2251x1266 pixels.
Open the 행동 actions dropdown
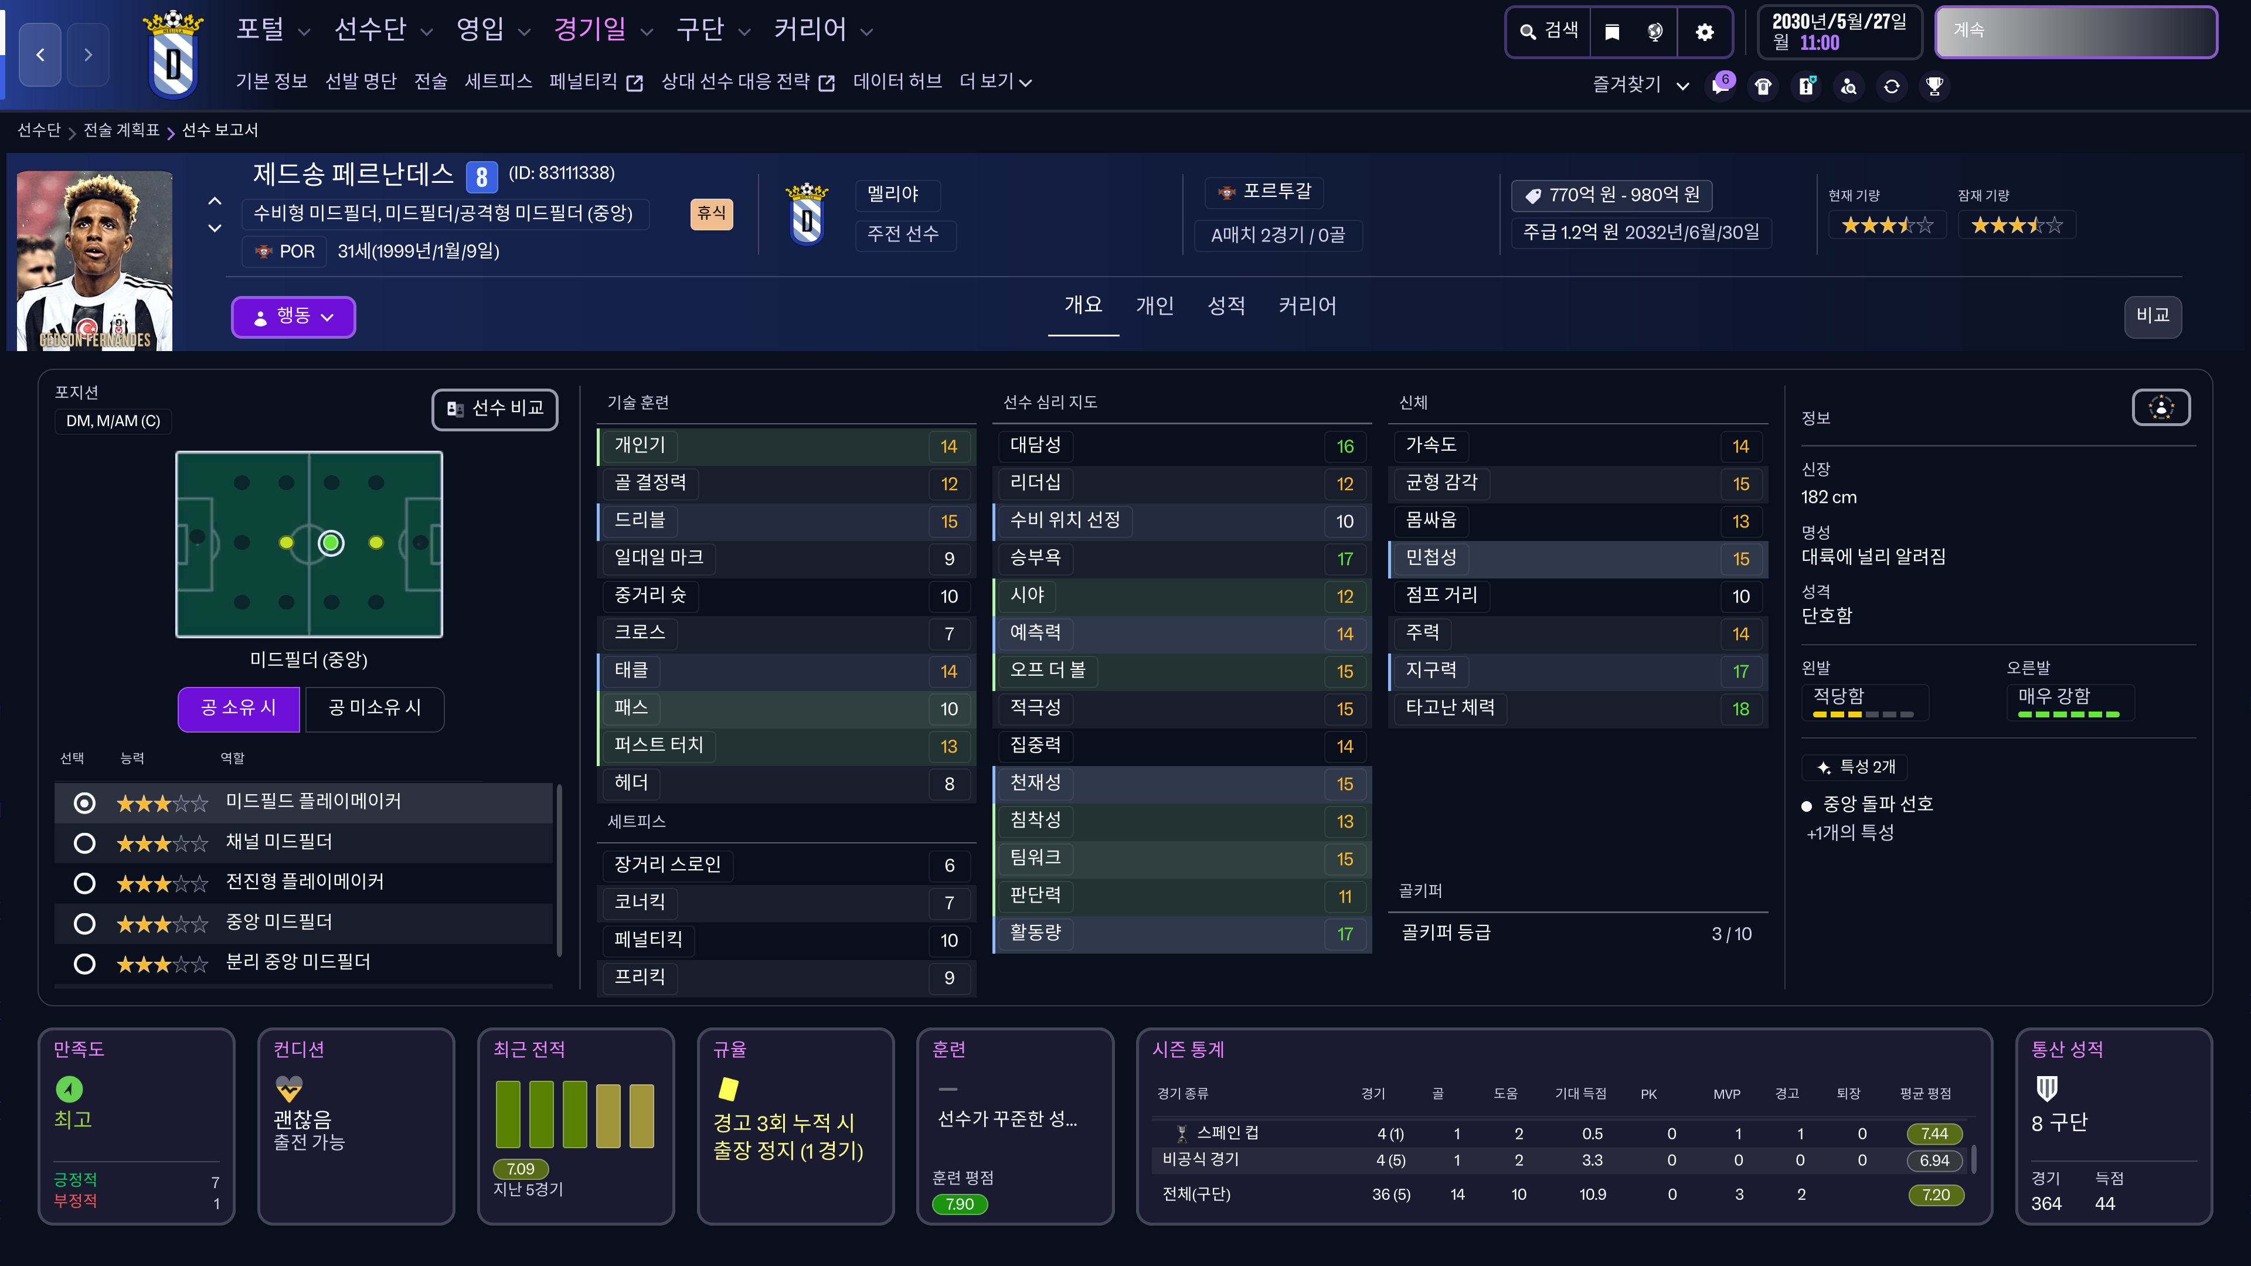point(293,316)
